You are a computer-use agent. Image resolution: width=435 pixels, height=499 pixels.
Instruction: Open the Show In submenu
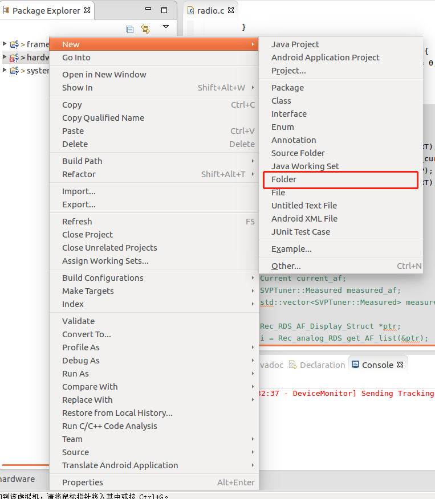(154, 88)
